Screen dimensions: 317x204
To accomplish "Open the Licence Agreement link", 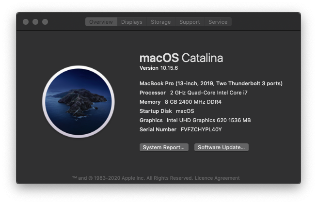I will [x=217, y=178].
